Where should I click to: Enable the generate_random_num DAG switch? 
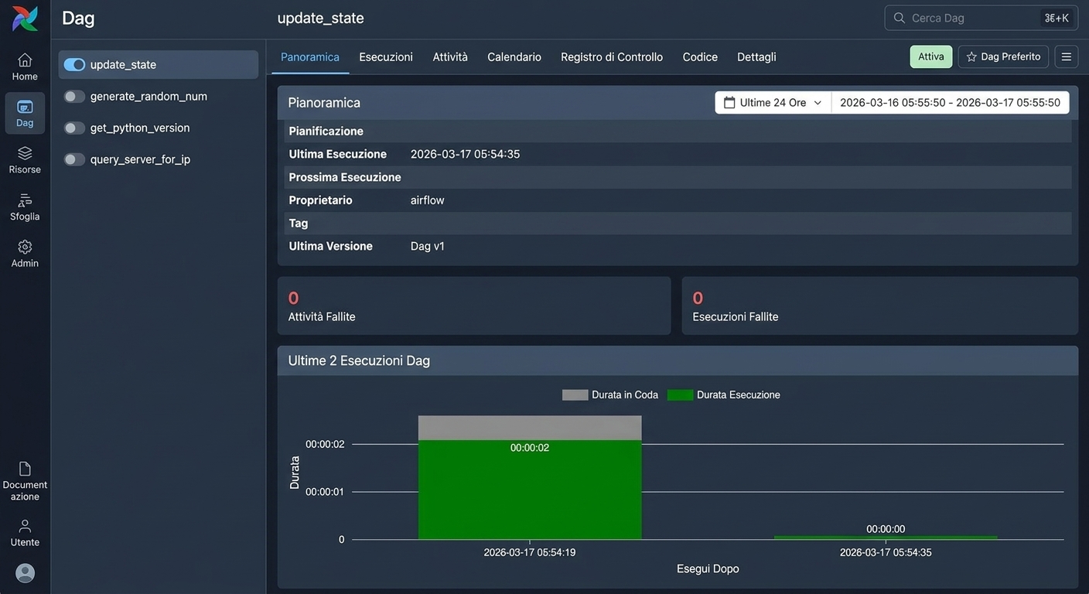tap(74, 97)
